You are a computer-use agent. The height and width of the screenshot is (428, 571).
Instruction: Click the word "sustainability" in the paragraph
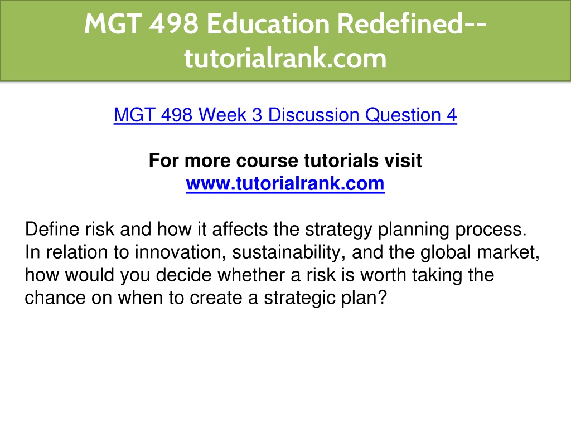point(289,252)
